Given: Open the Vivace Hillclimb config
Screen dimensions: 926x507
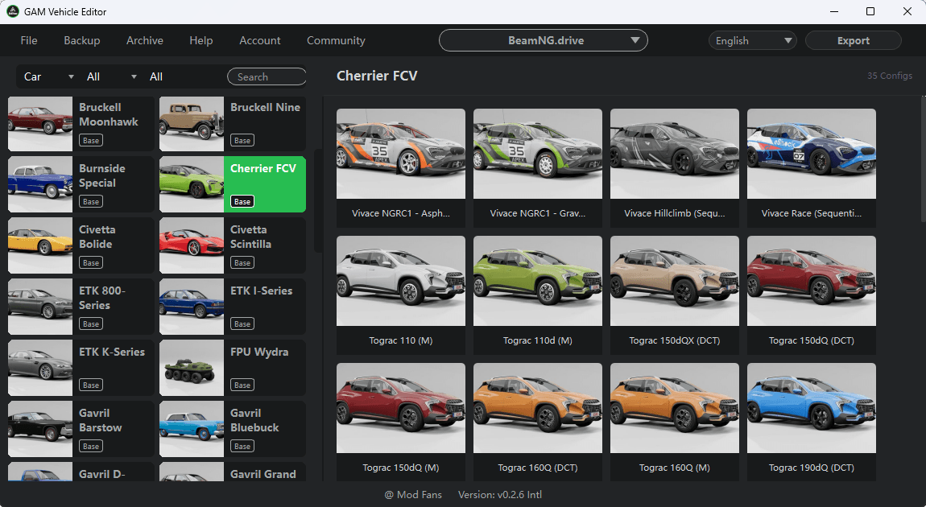Looking at the screenshot, I should point(675,167).
